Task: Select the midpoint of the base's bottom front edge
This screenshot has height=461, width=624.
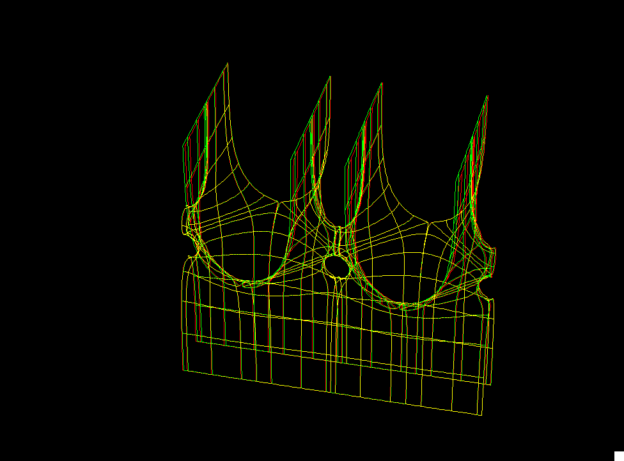Action: (332, 392)
